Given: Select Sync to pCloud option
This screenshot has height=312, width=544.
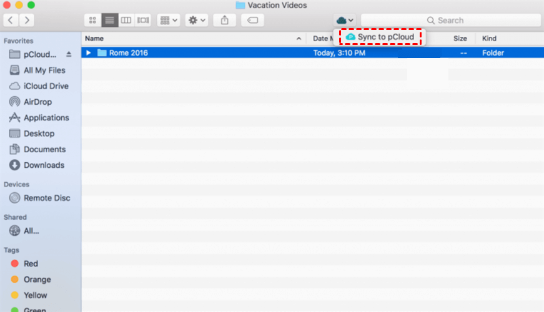Looking at the screenshot, I should [380, 37].
